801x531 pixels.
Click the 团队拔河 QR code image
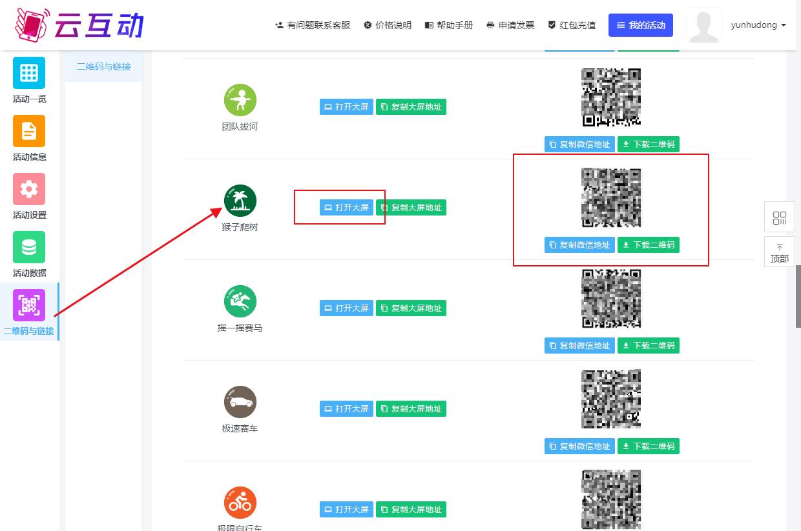pos(612,97)
